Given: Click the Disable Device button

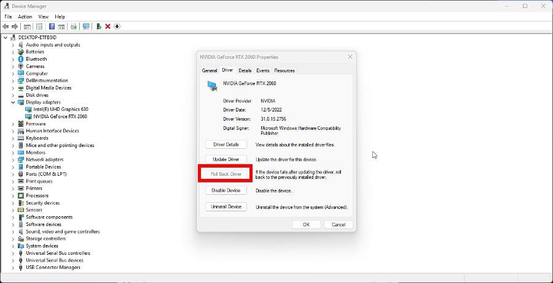Looking at the screenshot, I should [x=226, y=190].
